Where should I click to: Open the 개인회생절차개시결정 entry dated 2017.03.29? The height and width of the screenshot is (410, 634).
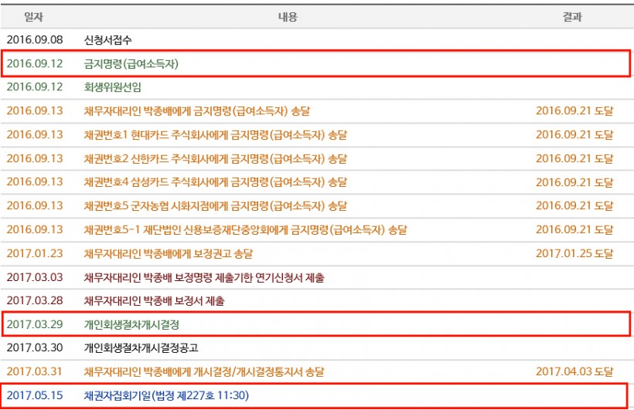tap(131, 324)
